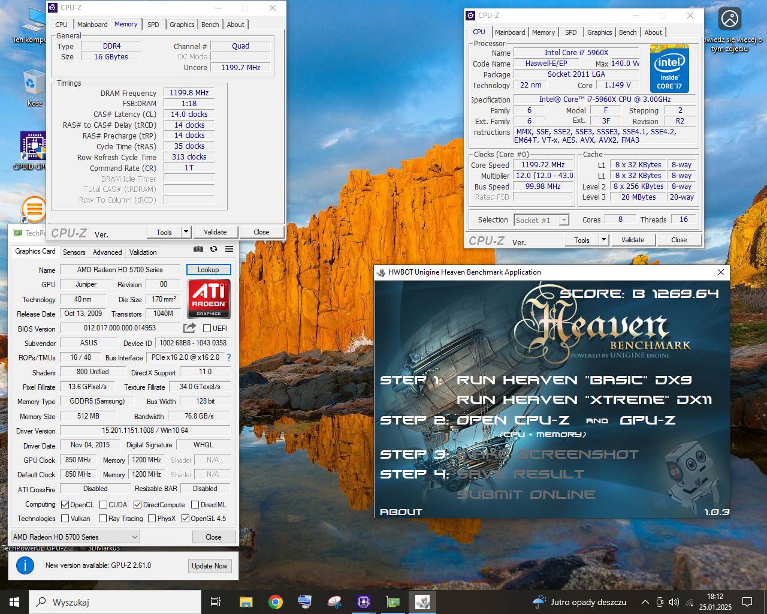Click the volume speaker tray icon
Screen dimensions: 767x614
674,602
